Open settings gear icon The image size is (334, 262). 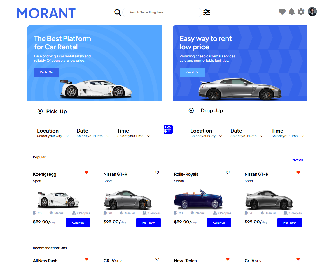coord(301,12)
